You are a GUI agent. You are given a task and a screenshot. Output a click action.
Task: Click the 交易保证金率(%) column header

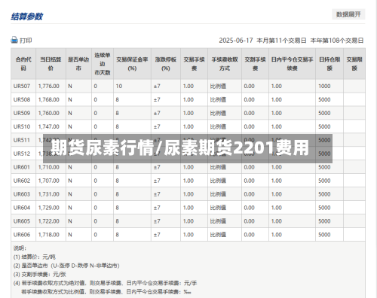tap(132, 64)
